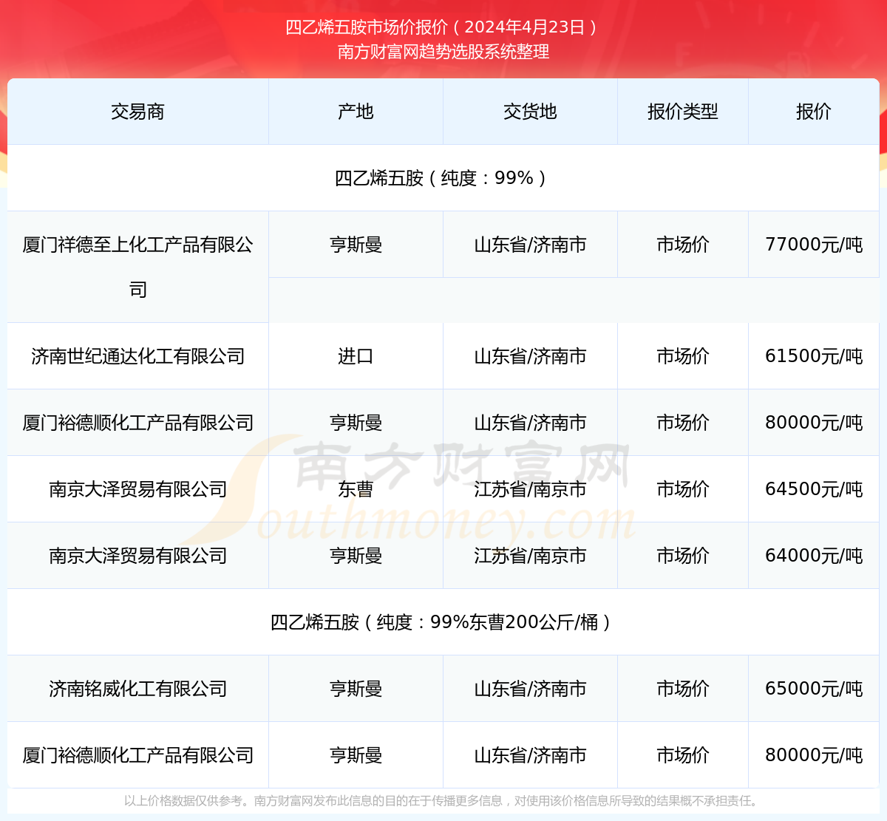Select the 交易商 column header
The height and width of the screenshot is (821, 887).
[137, 112]
